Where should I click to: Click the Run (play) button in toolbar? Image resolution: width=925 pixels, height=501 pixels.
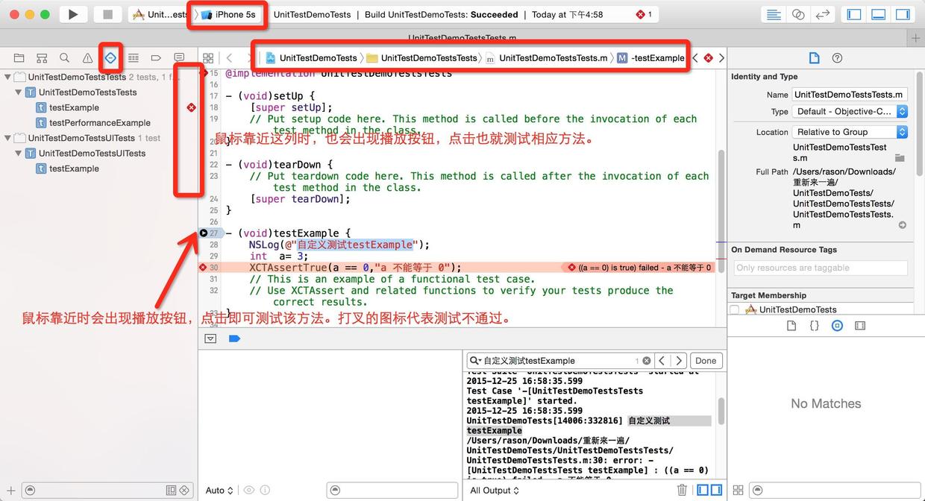pyautogui.click(x=72, y=14)
